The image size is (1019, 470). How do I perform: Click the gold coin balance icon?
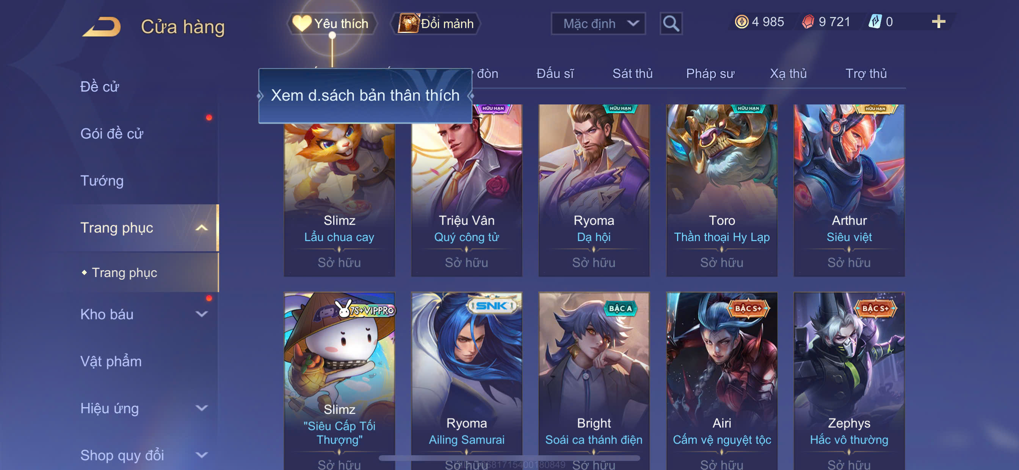tap(741, 22)
